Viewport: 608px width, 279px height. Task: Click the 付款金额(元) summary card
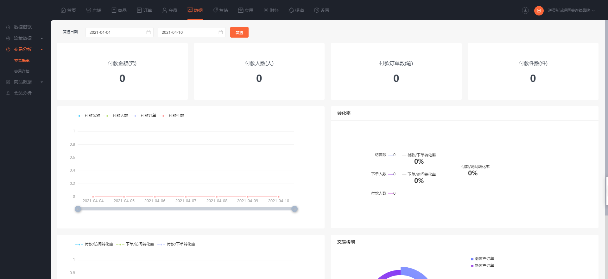pos(122,71)
